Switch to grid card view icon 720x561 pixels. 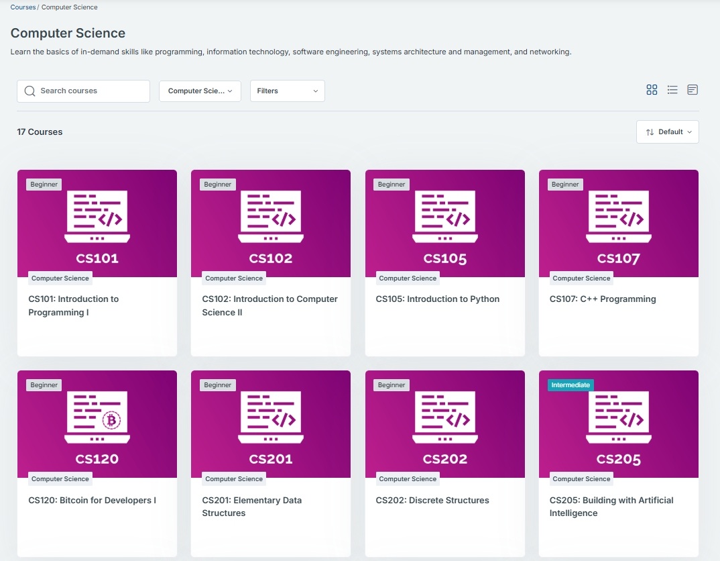click(652, 90)
